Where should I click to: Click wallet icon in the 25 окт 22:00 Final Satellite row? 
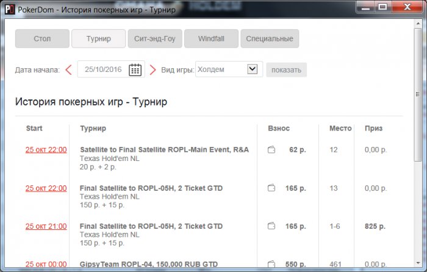coord(271,188)
